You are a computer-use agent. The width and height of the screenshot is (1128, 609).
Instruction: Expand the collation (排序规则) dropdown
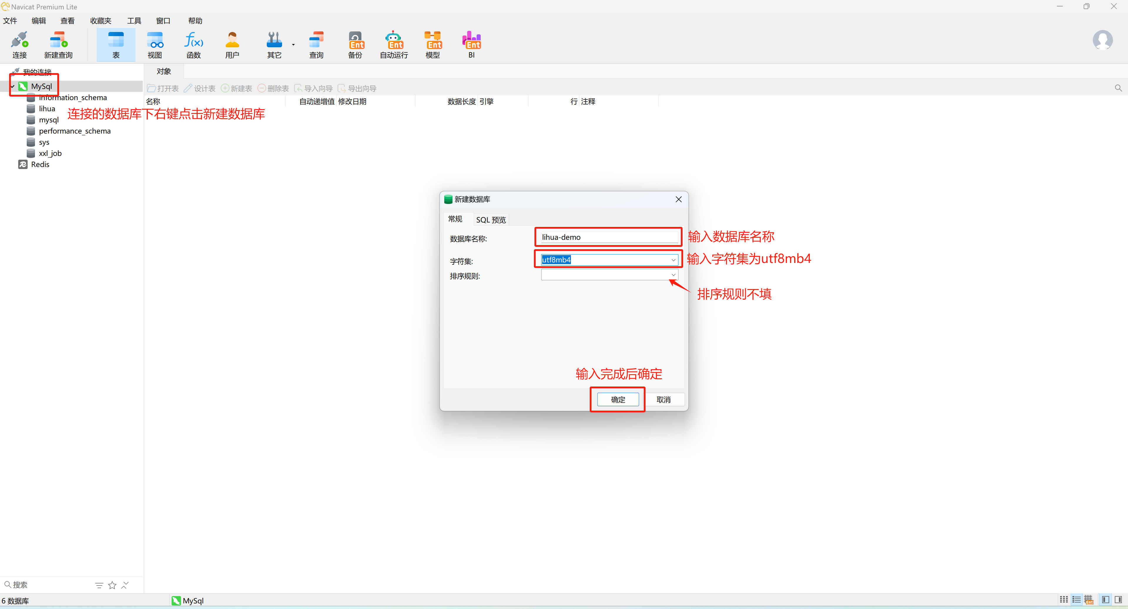click(x=673, y=275)
